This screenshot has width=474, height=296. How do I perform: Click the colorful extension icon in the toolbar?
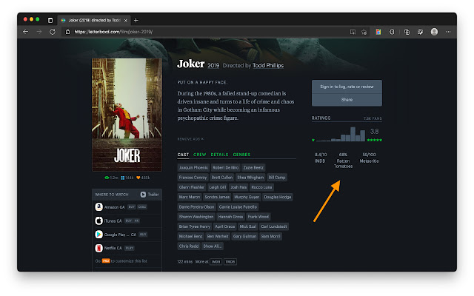pyautogui.click(x=378, y=32)
